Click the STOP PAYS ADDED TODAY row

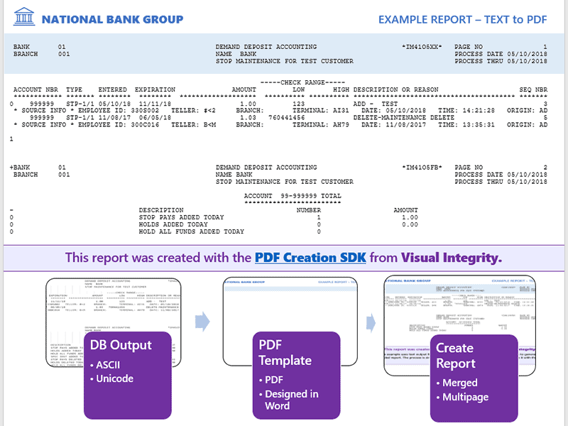tap(278, 217)
